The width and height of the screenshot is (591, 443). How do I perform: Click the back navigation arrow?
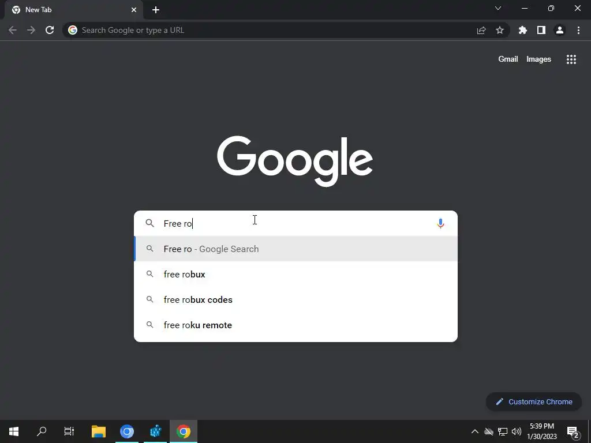[x=13, y=30]
